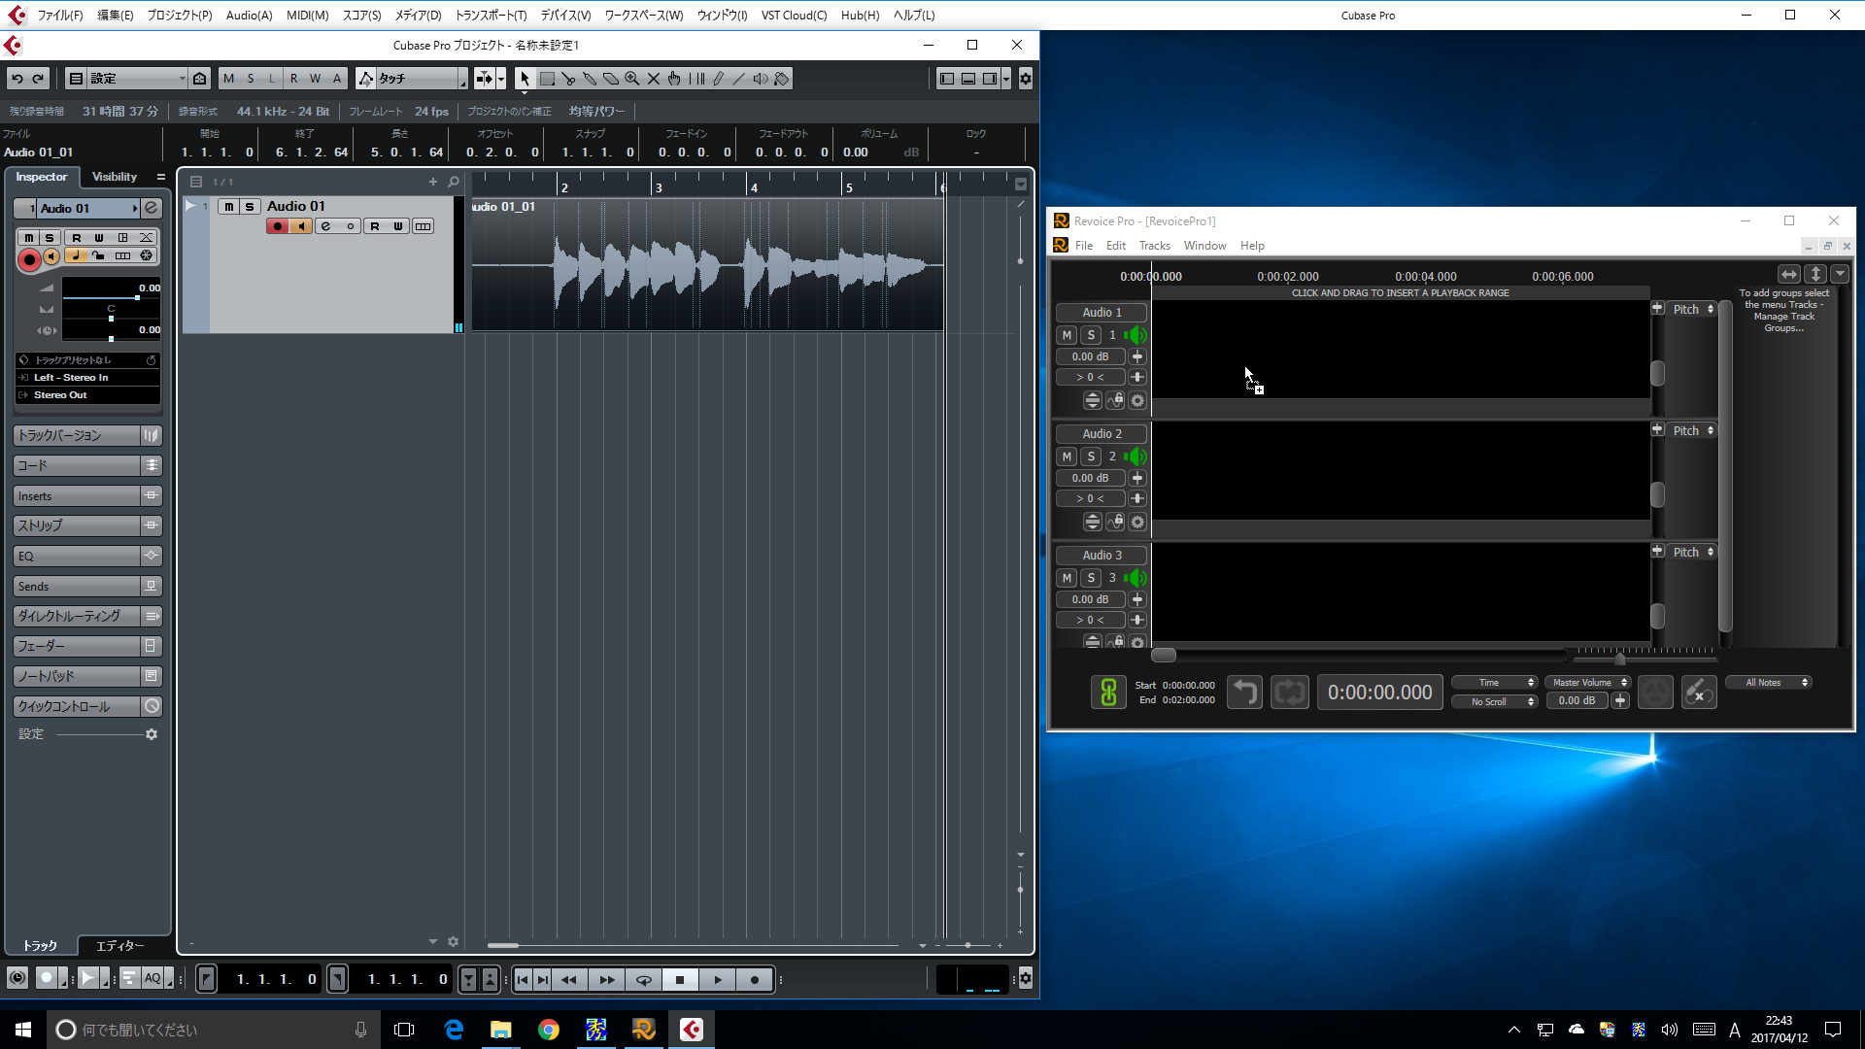Open Cubase MIDI(M) menu
This screenshot has width=1865, height=1049.
[x=307, y=16]
